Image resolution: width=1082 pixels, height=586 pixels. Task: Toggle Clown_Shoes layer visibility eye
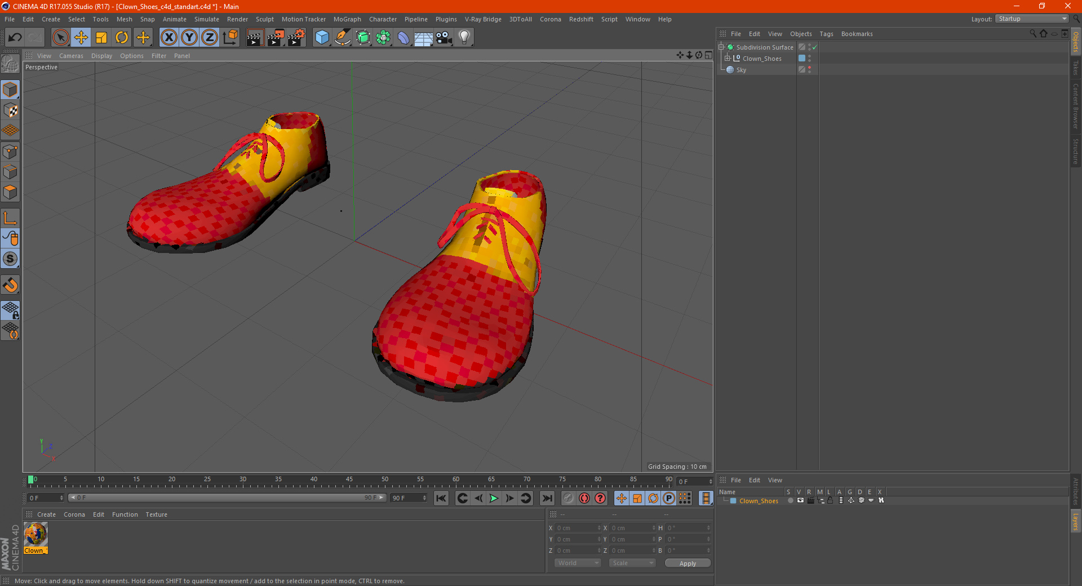click(x=800, y=500)
